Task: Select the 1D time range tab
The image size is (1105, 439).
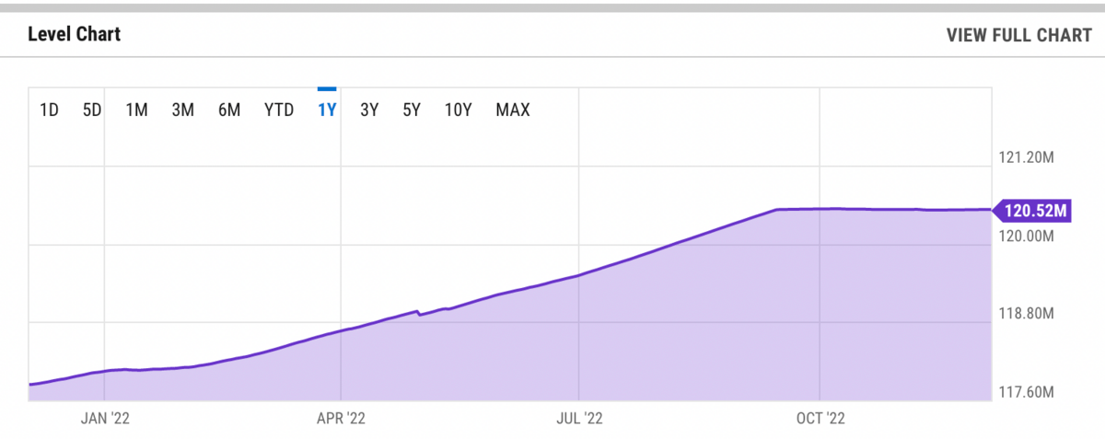Action: coord(50,110)
